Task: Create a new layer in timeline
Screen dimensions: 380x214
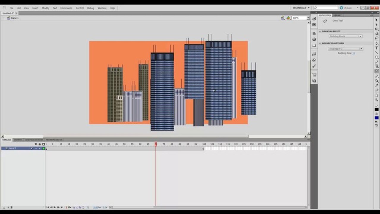Action: coord(4,207)
